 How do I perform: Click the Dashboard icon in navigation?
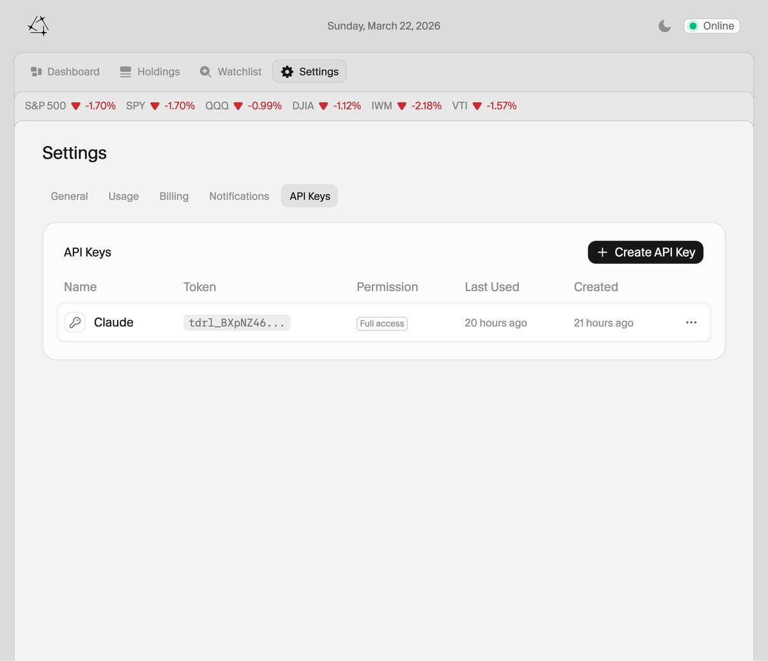36,72
